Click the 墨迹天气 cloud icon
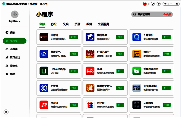Screen dimensions: 181x118 coord(44,54)
